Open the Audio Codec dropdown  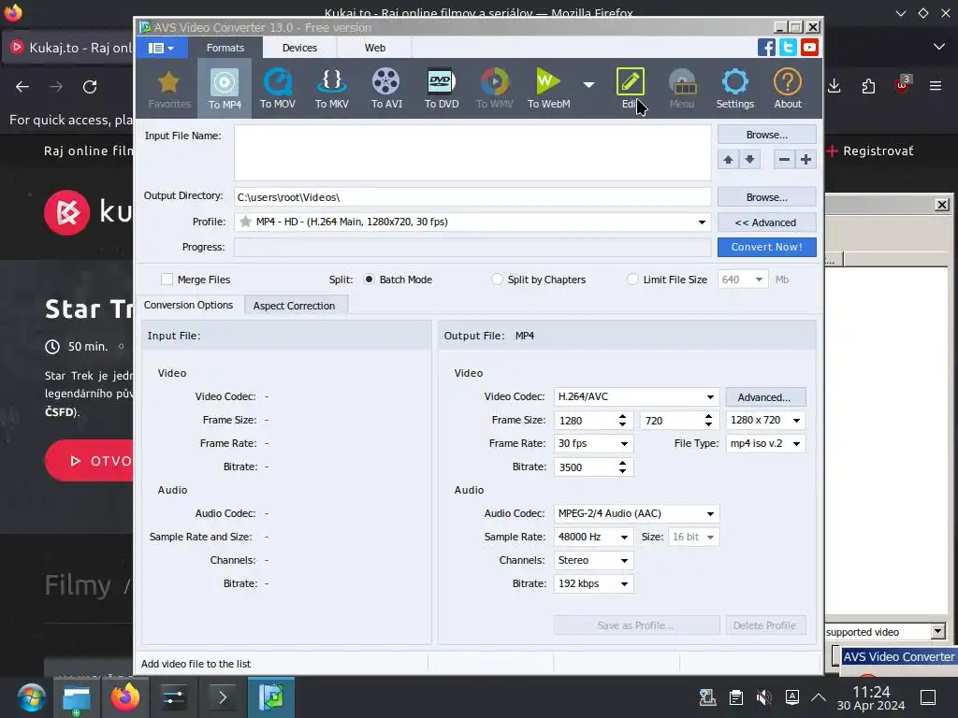point(710,514)
